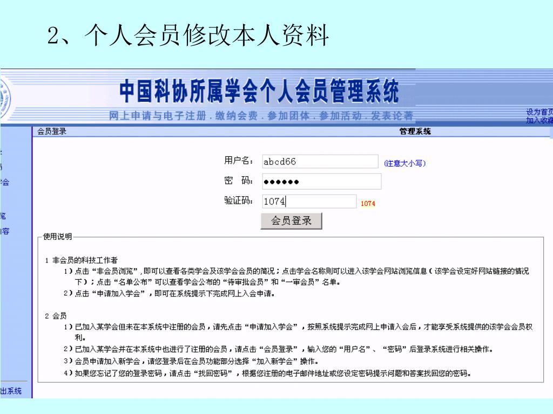Click the 用户名 label

(x=238, y=161)
